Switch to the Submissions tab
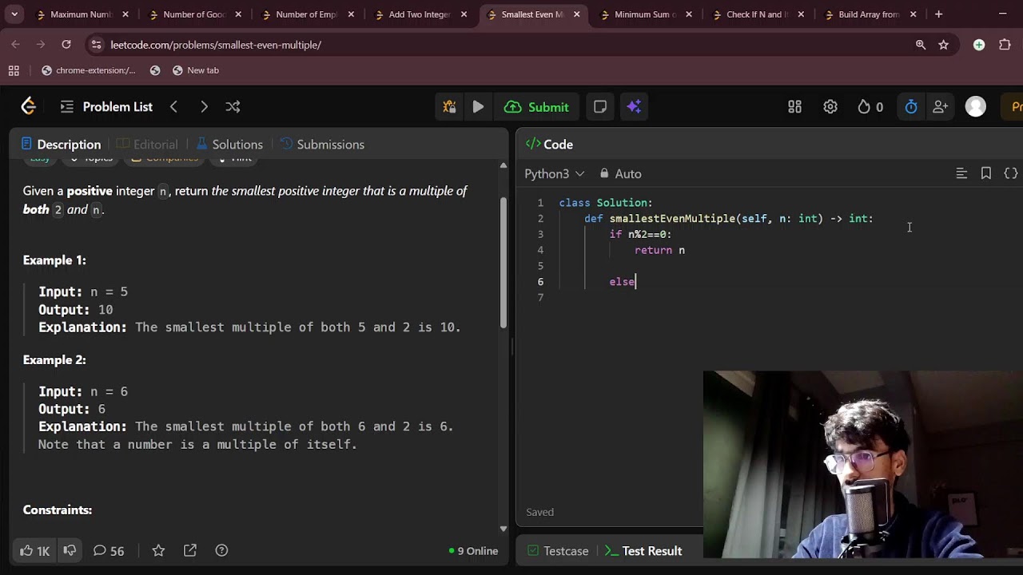 (x=323, y=145)
